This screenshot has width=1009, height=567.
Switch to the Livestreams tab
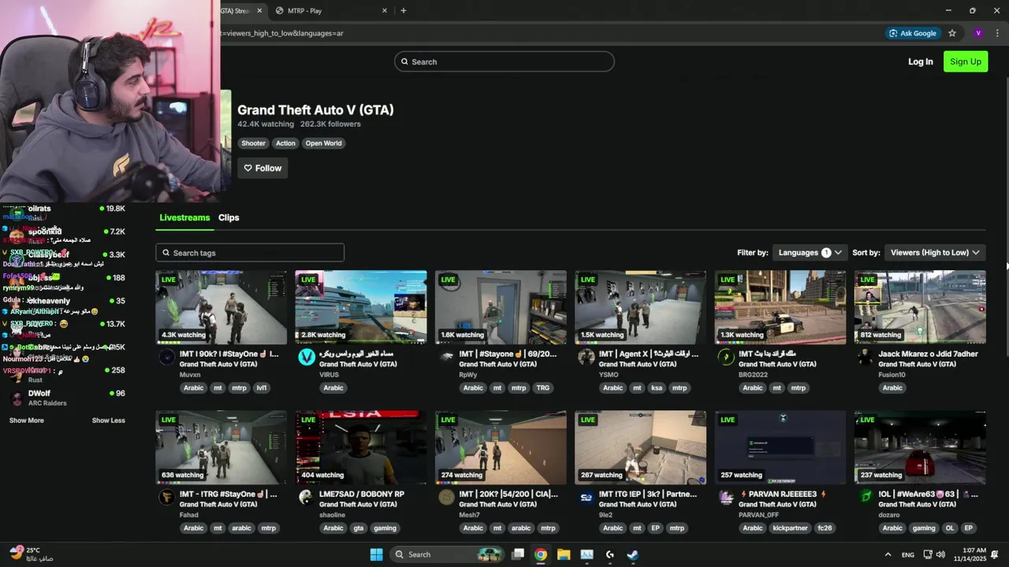(x=184, y=217)
